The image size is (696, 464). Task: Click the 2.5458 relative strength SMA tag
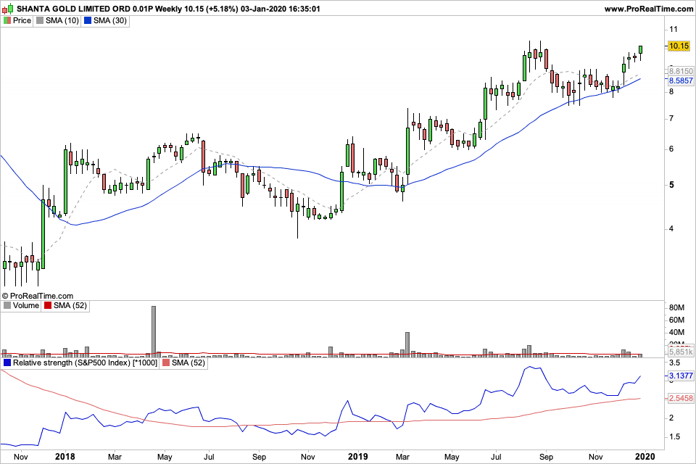click(x=681, y=398)
